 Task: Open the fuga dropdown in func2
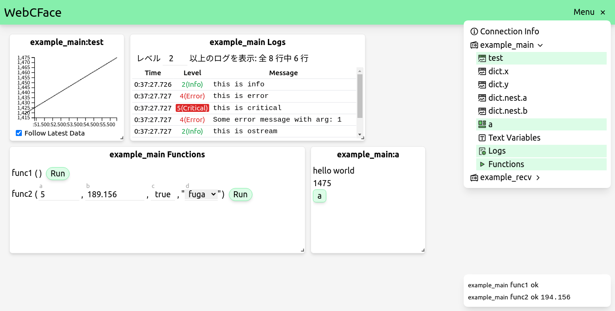(x=201, y=194)
